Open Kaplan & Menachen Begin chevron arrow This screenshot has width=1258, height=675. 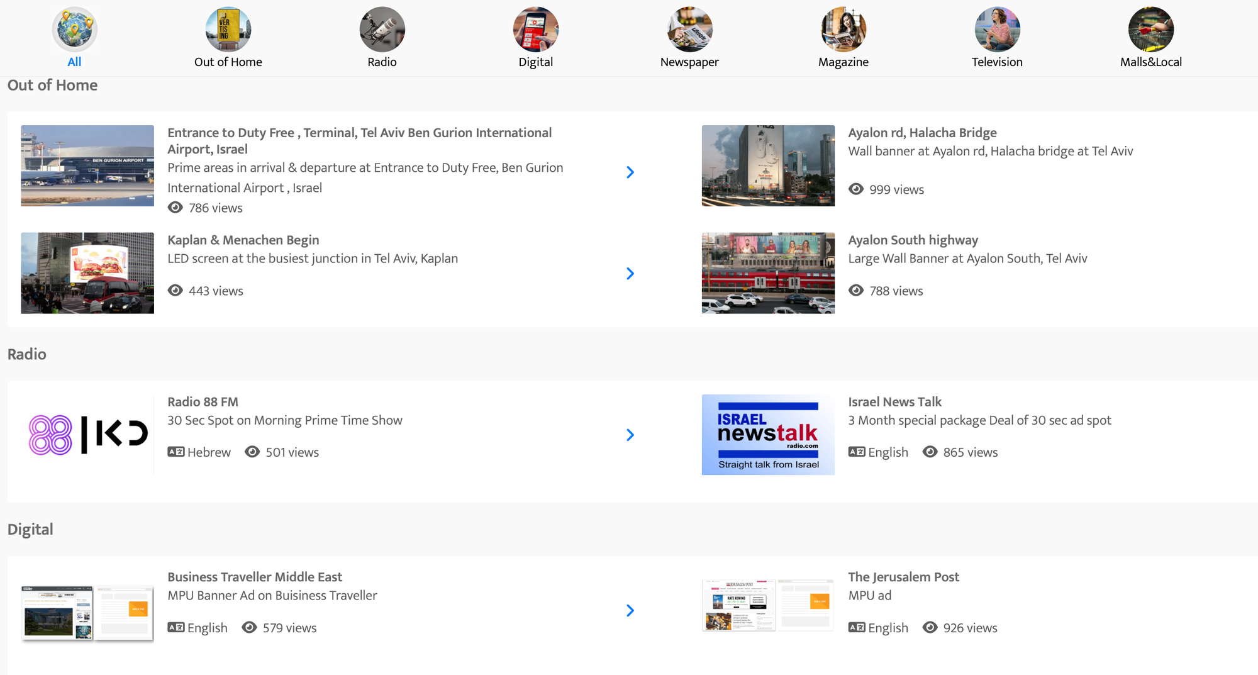[x=630, y=273]
